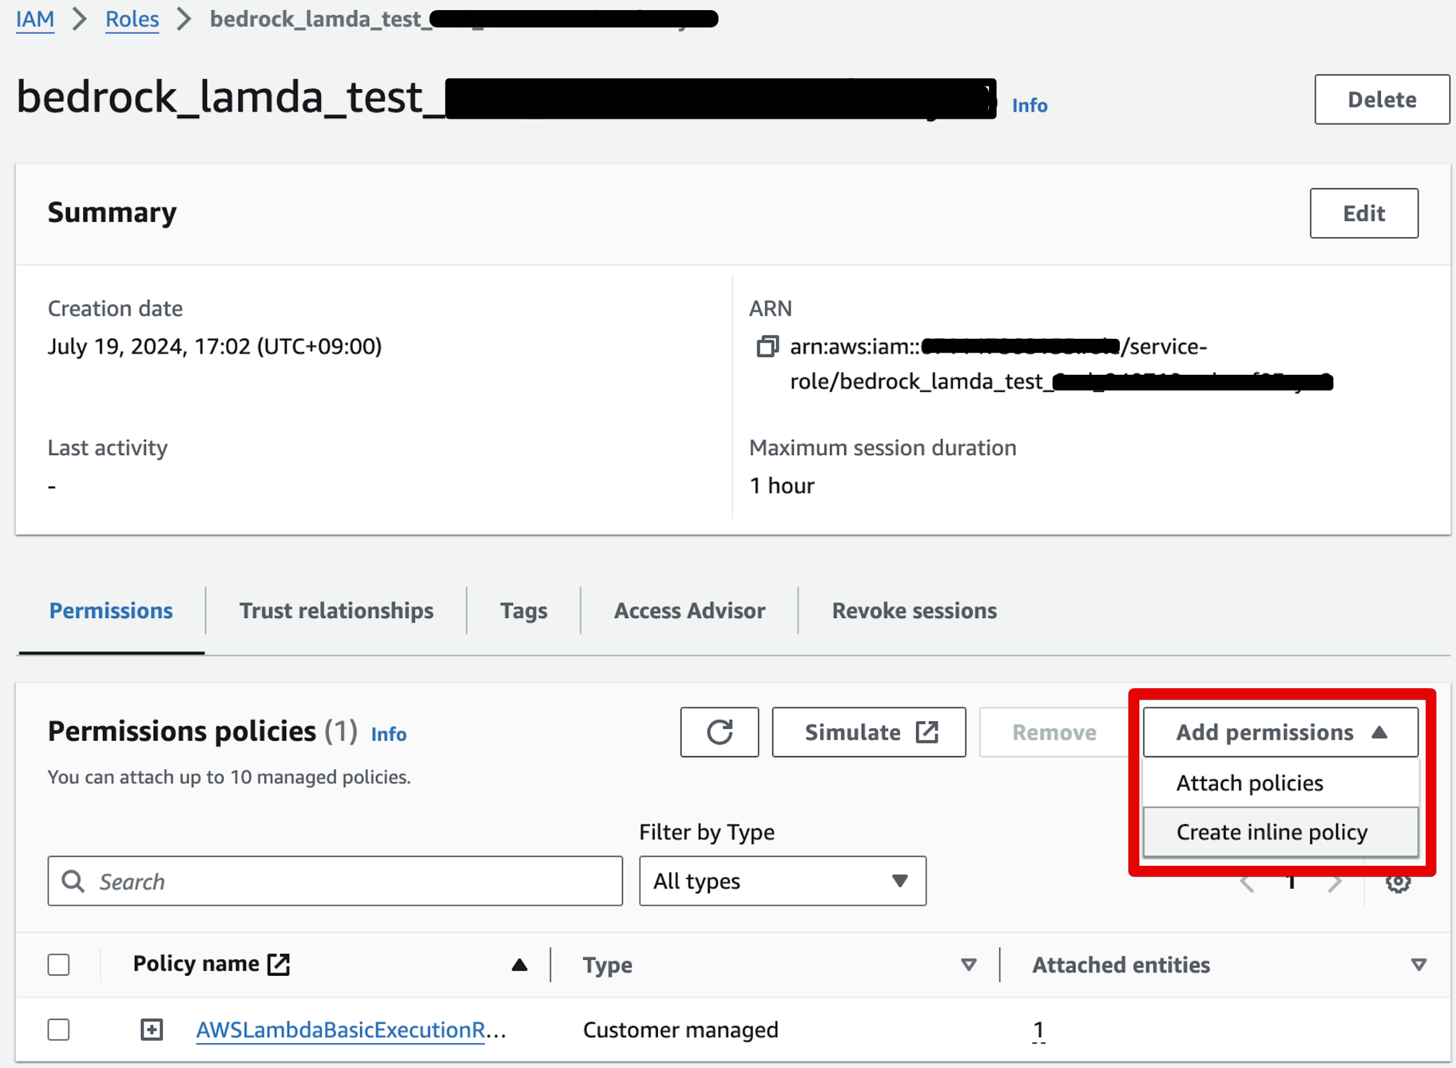The height and width of the screenshot is (1068, 1456).
Task: Click the Type column header text
Action: click(x=607, y=965)
